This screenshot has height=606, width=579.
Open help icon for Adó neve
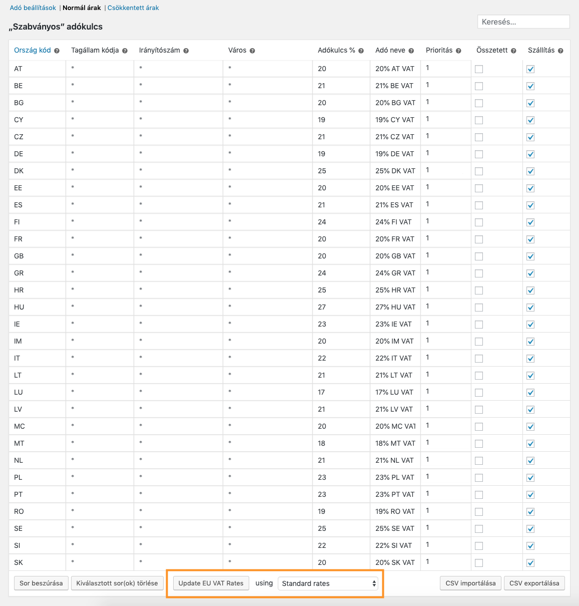click(410, 50)
